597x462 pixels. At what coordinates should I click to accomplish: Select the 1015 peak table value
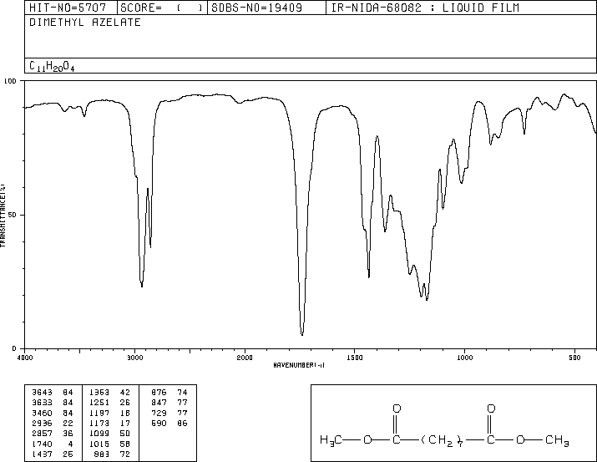(99, 444)
